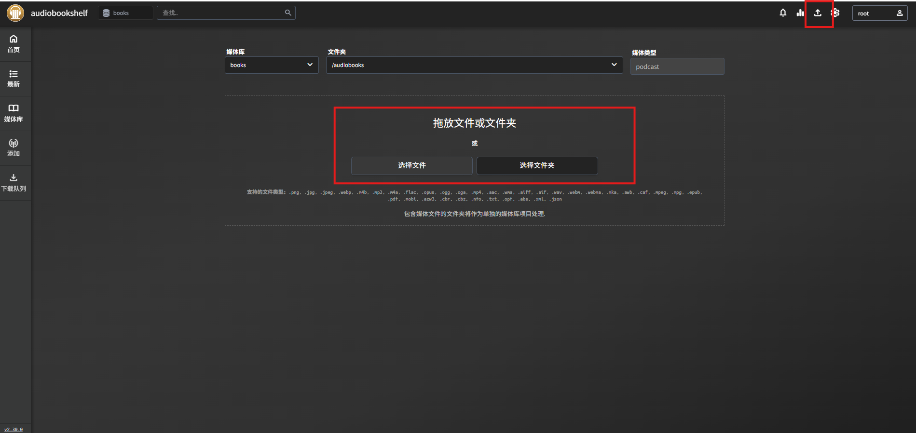
Task: Click the 选择文件夹 button
Action: [537, 165]
